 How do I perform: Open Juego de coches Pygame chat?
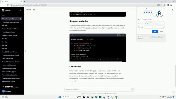pos(9,72)
